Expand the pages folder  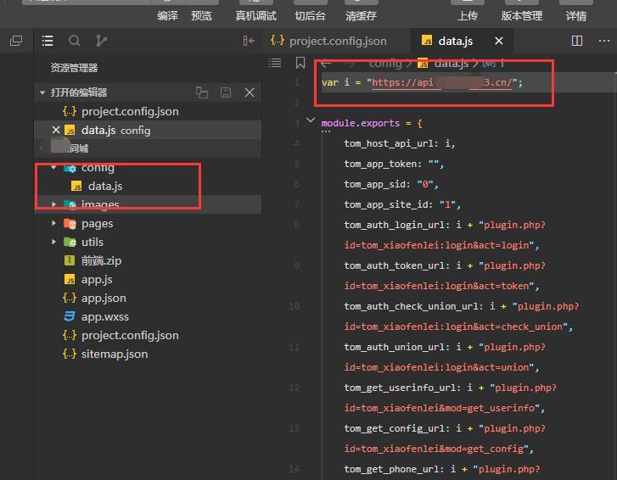53,223
